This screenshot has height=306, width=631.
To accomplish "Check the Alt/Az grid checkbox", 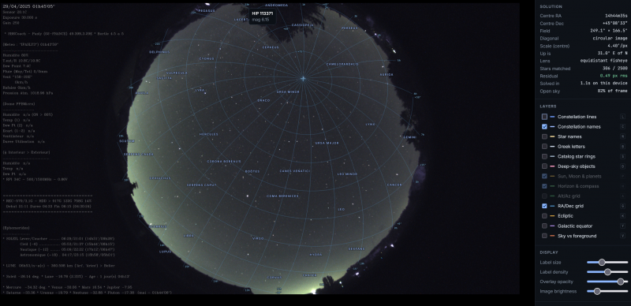I will click(x=544, y=196).
